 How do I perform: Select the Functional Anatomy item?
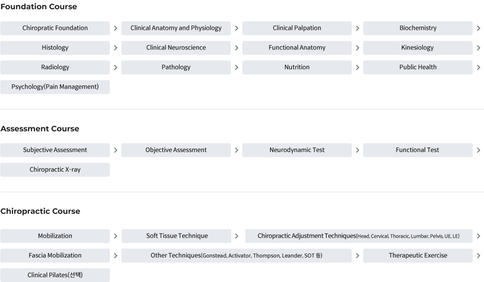point(297,48)
